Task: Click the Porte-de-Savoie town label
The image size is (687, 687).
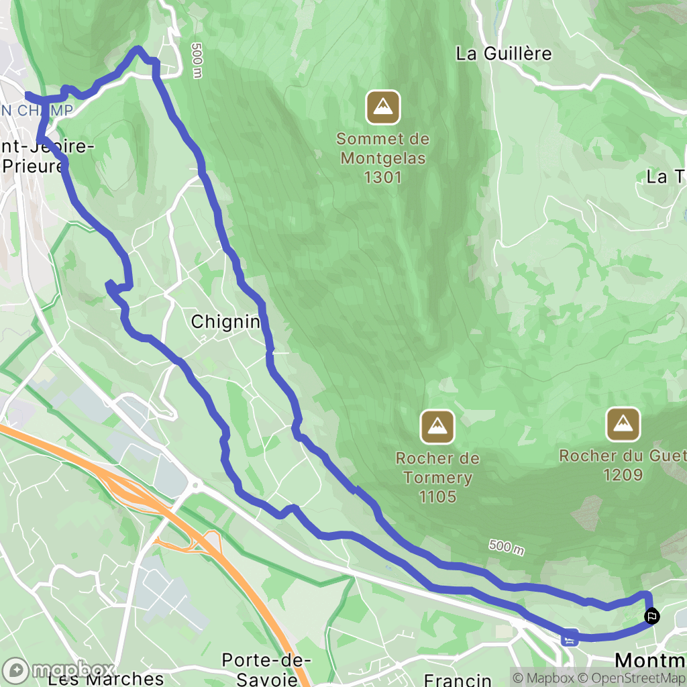Action: 266,669
